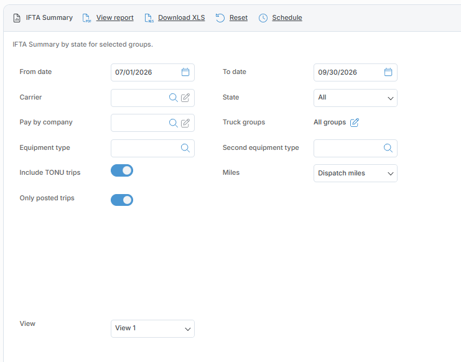The image size is (461, 362).
Task: Open the State dropdown showing All
Action: [x=355, y=98]
